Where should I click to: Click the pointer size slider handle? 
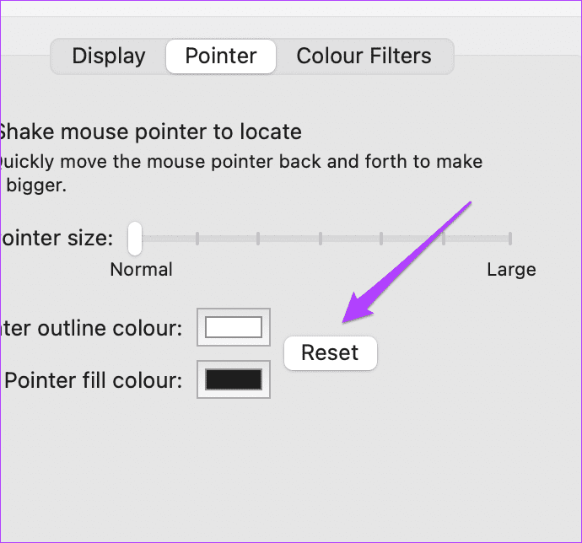point(135,239)
